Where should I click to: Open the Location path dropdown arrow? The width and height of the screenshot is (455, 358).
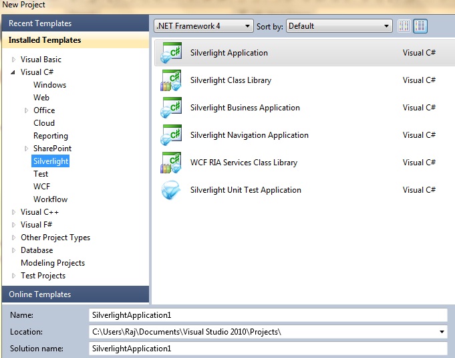[442, 332]
